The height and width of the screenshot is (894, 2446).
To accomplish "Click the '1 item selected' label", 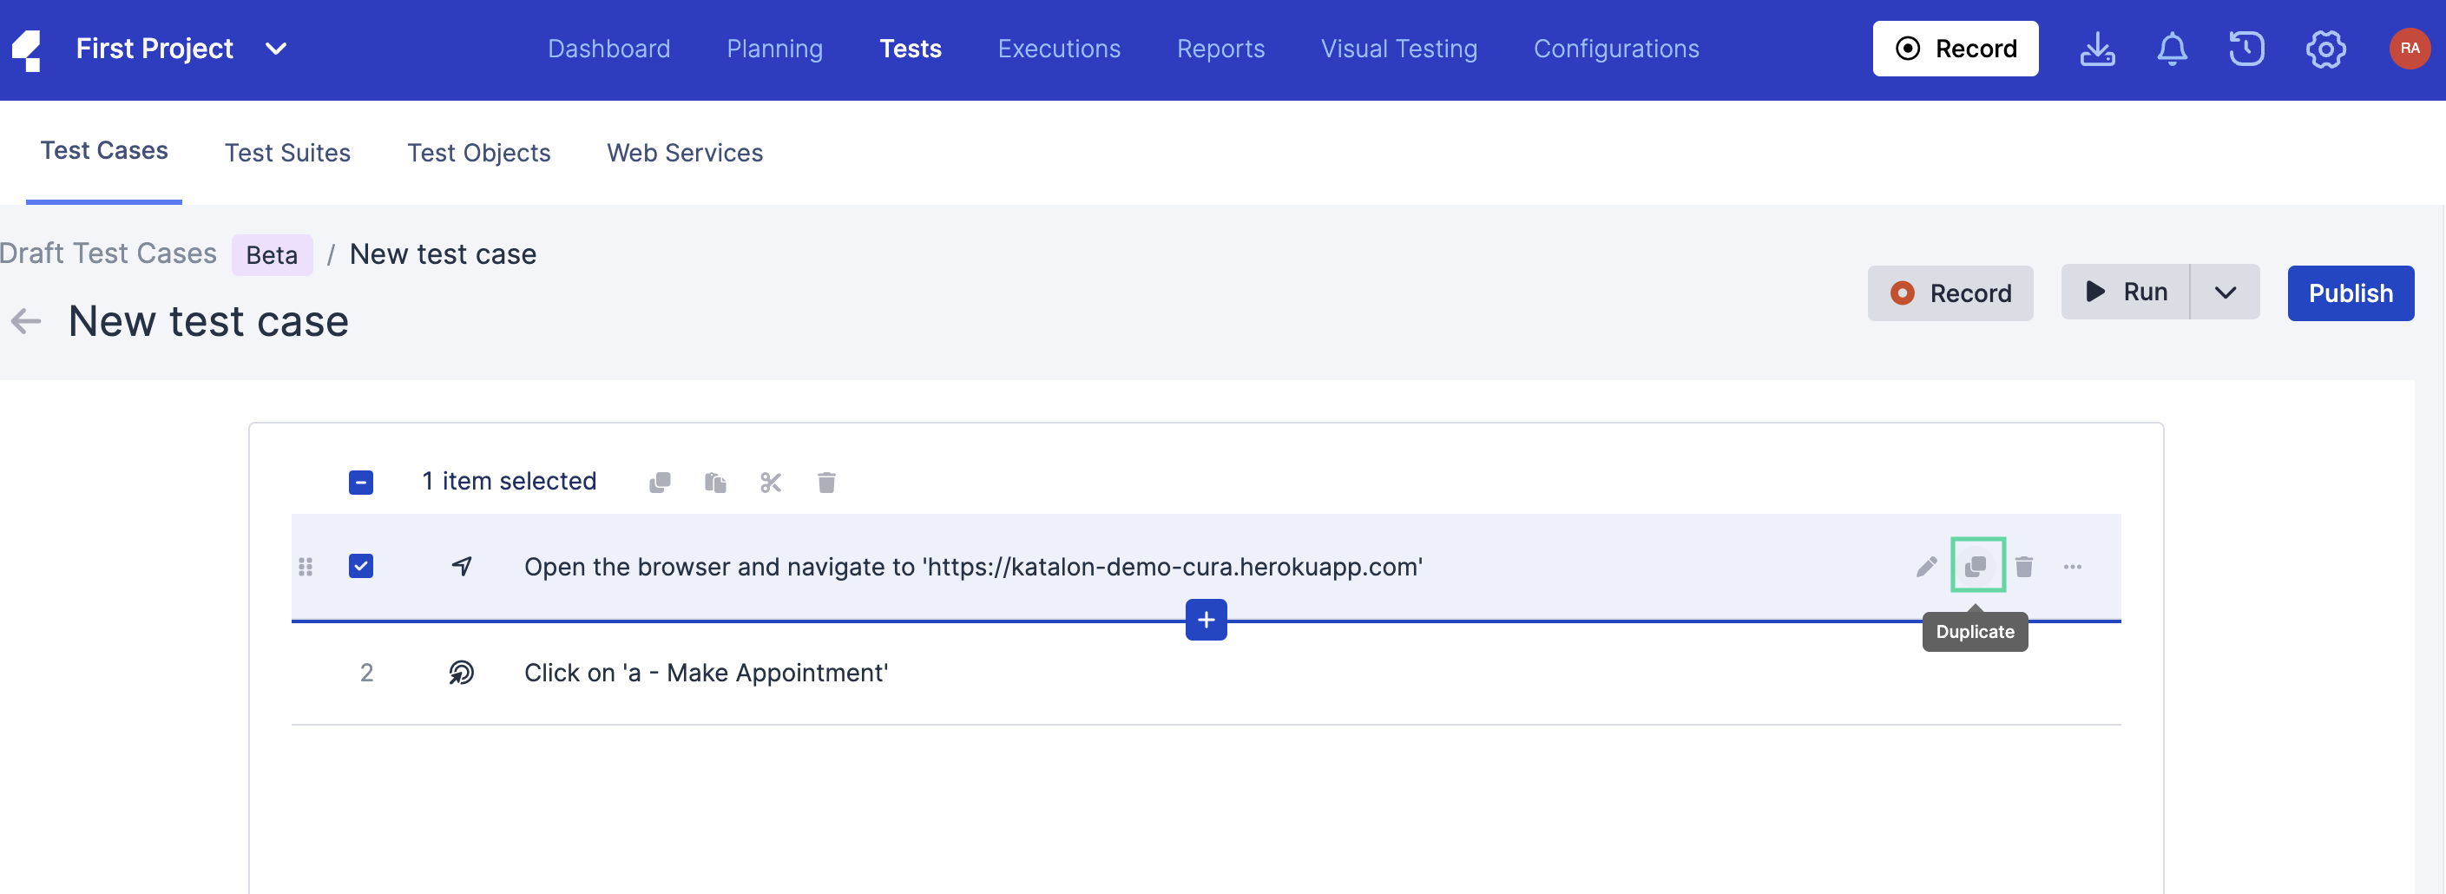I will (x=509, y=481).
